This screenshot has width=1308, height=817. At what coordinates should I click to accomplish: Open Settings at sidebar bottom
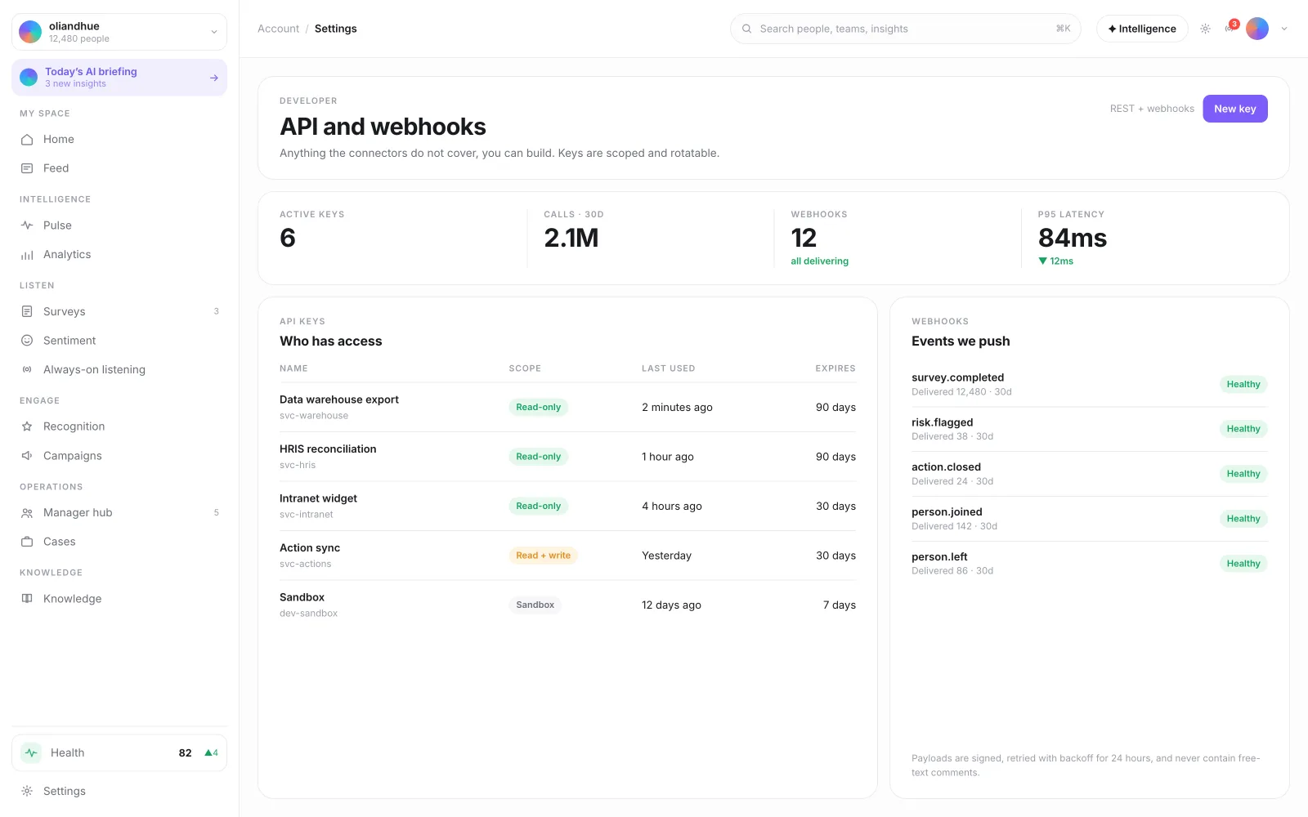(119, 792)
